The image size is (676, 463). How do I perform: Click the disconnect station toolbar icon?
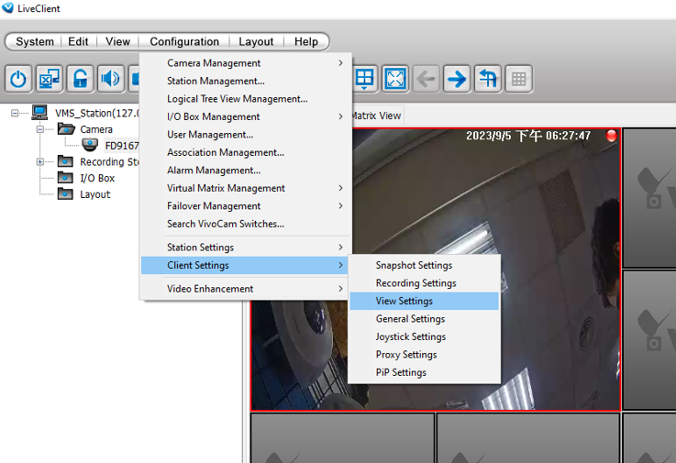[x=50, y=79]
